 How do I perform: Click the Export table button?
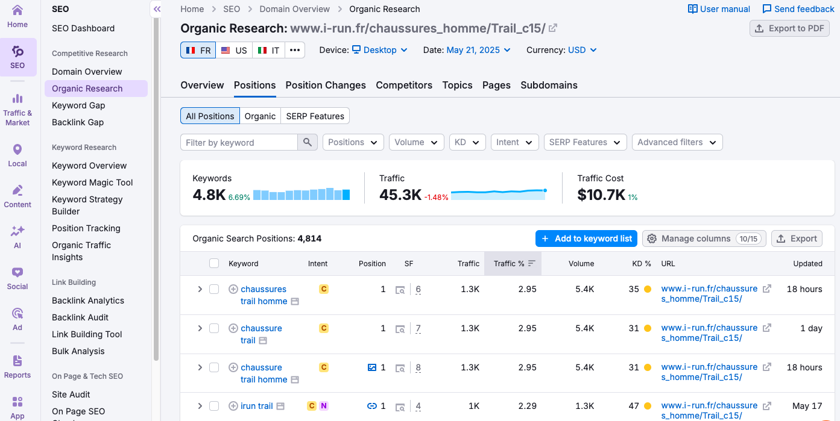797,239
